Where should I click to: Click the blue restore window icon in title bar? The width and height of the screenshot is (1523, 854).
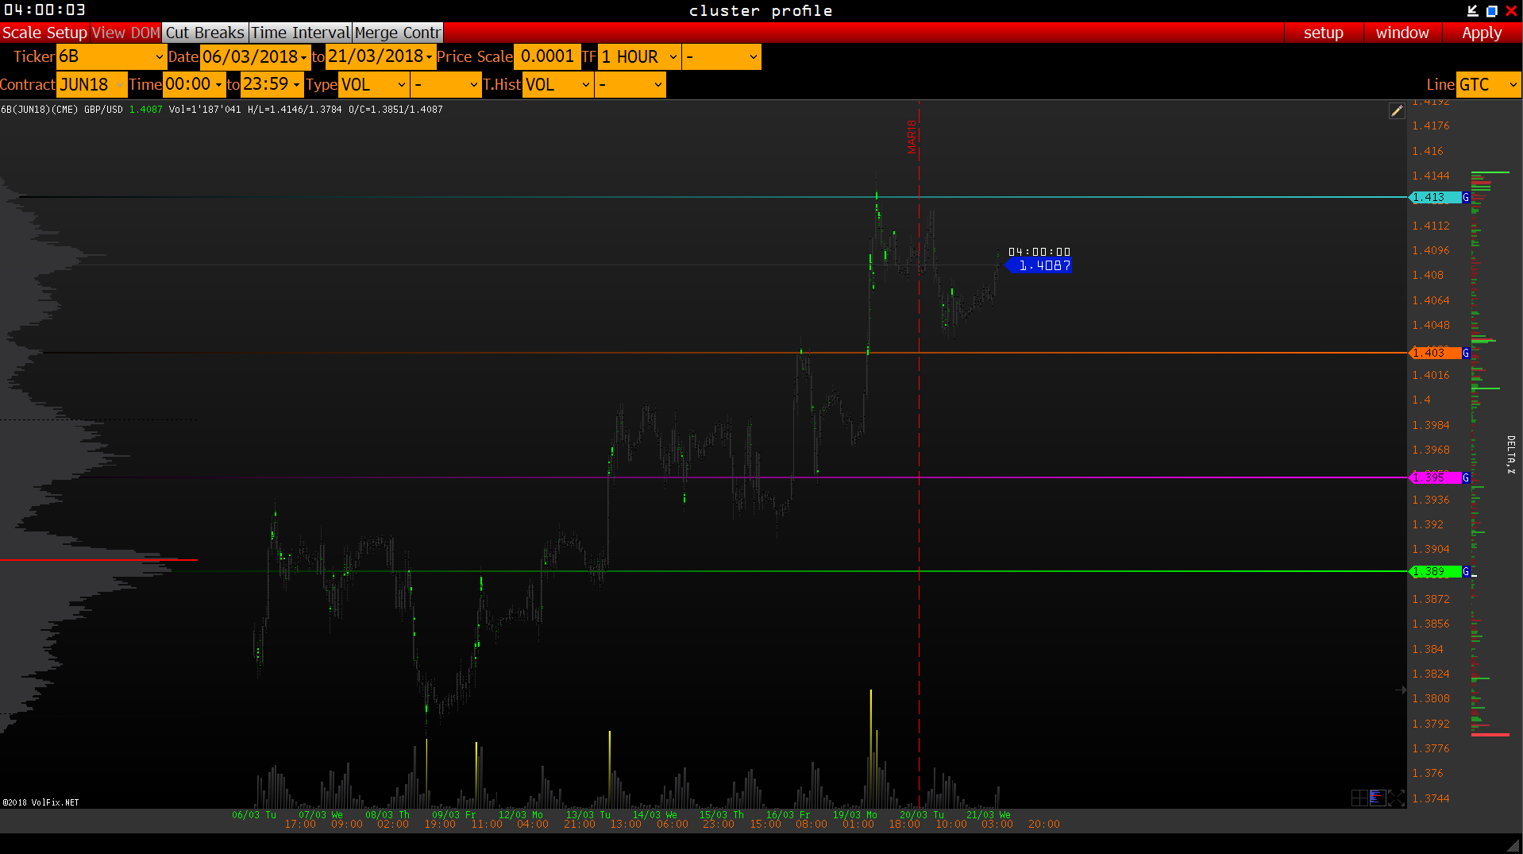click(x=1492, y=10)
